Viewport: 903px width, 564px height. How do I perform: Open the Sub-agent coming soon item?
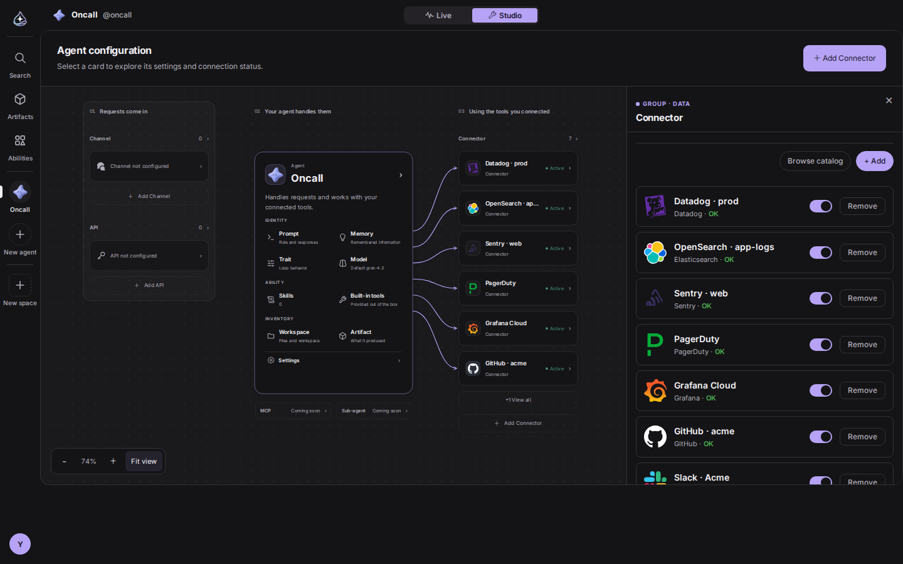coord(374,411)
